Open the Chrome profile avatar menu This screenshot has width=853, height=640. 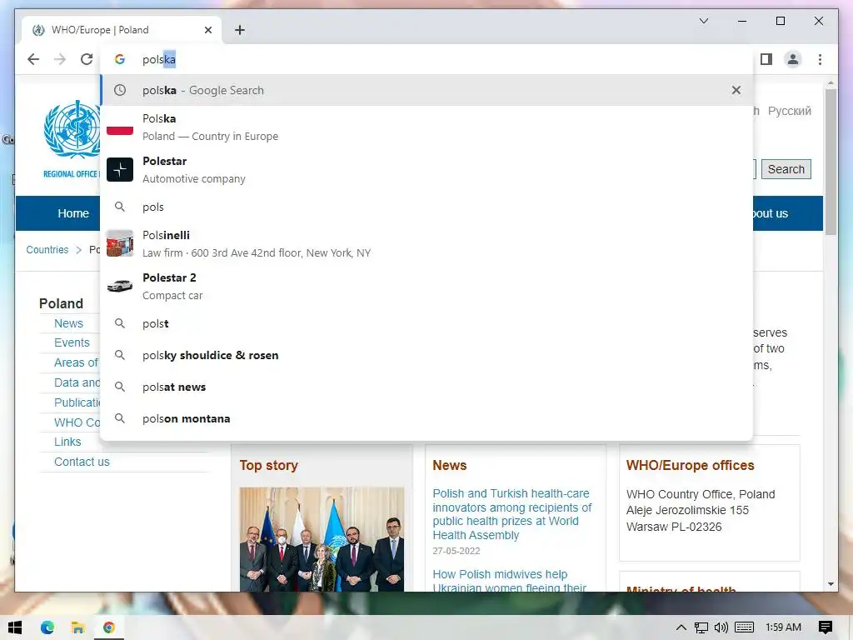coord(793,59)
